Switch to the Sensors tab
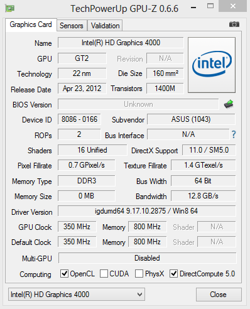This screenshot has height=309, width=250. click(72, 26)
